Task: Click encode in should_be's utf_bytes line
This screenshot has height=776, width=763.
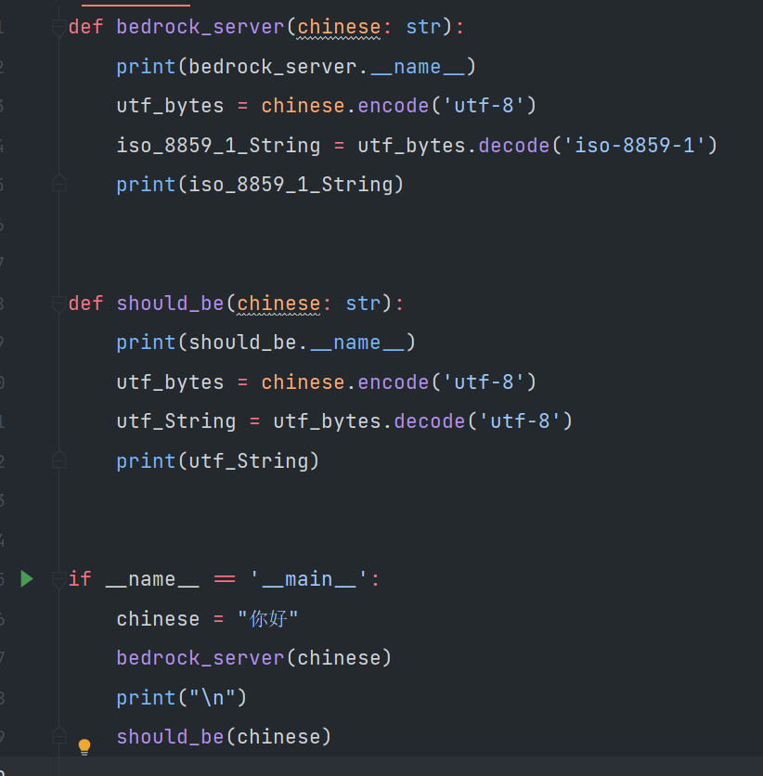Action: coord(394,382)
